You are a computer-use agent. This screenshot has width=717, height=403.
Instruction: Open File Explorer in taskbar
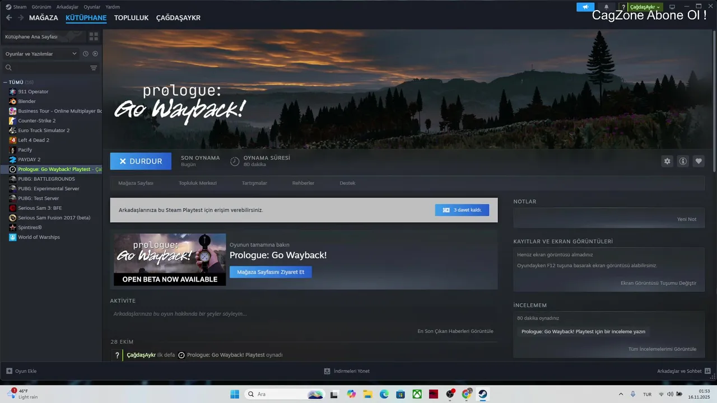click(x=368, y=394)
